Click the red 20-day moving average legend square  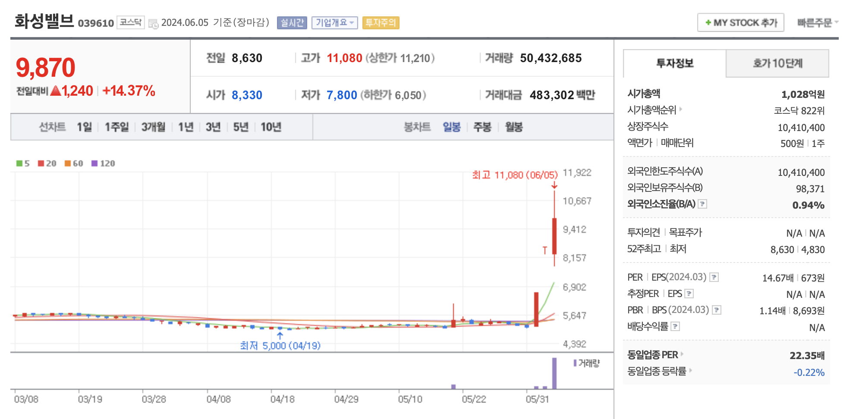pyautogui.click(x=41, y=163)
